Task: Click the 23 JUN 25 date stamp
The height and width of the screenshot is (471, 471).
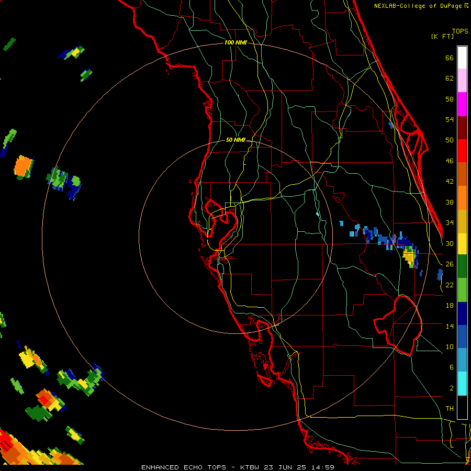Action: pyautogui.click(x=285, y=467)
